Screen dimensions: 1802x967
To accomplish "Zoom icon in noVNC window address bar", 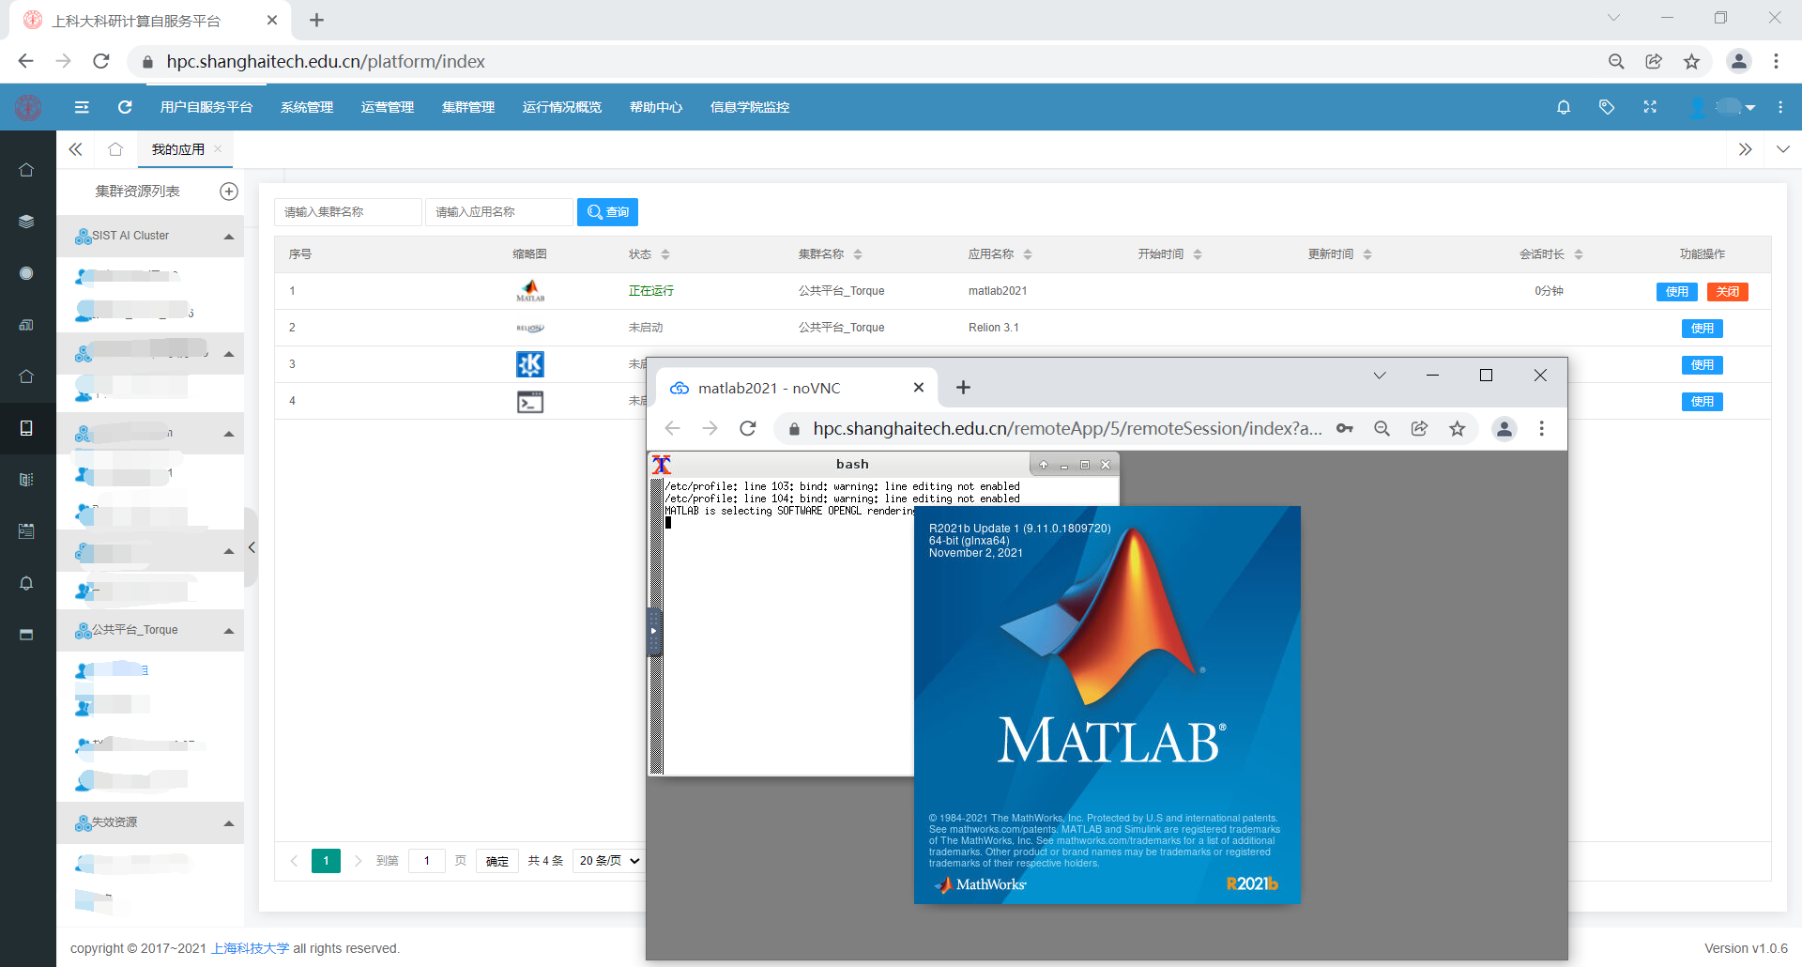I will point(1382,429).
